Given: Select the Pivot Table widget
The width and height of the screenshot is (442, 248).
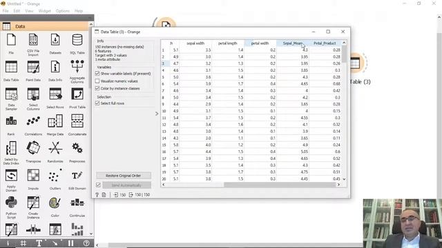Looking at the screenshot, I should 77,94.
